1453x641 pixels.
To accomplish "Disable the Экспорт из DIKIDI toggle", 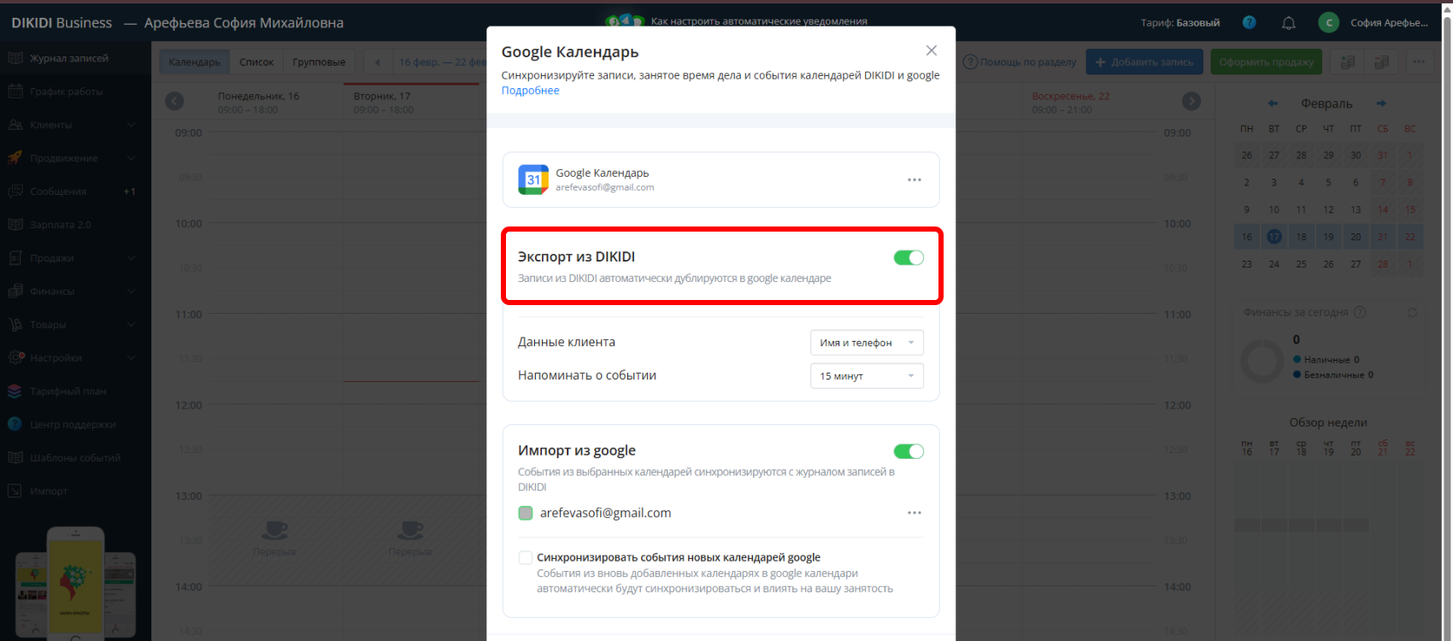I will click(908, 258).
